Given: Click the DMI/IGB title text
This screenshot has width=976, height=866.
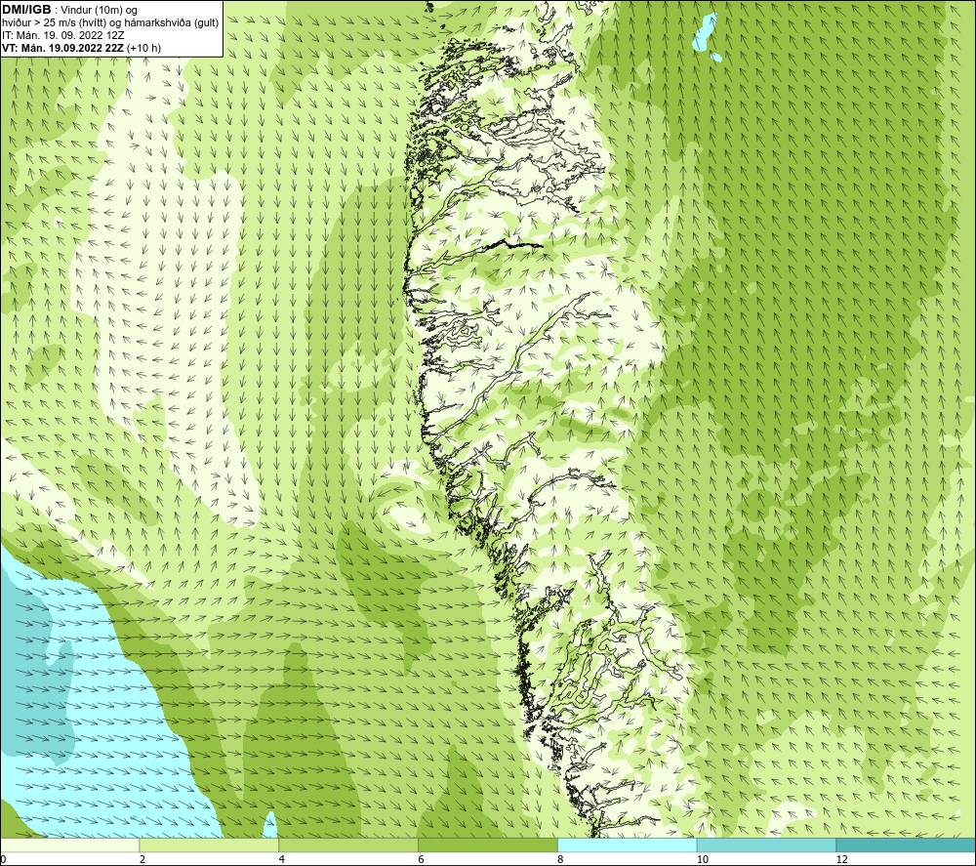Looking at the screenshot, I should pos(26,10).
